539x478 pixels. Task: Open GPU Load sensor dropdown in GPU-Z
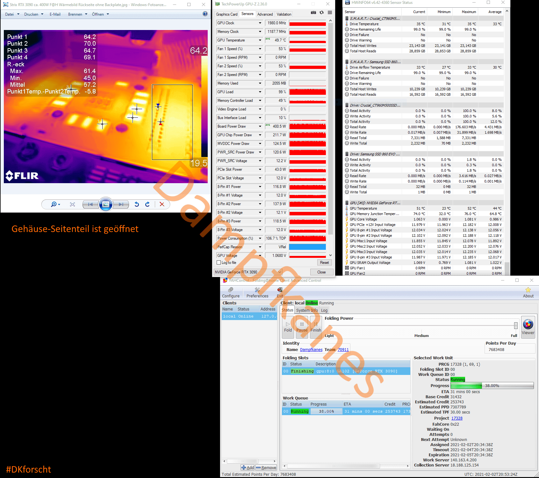[260, 92]
